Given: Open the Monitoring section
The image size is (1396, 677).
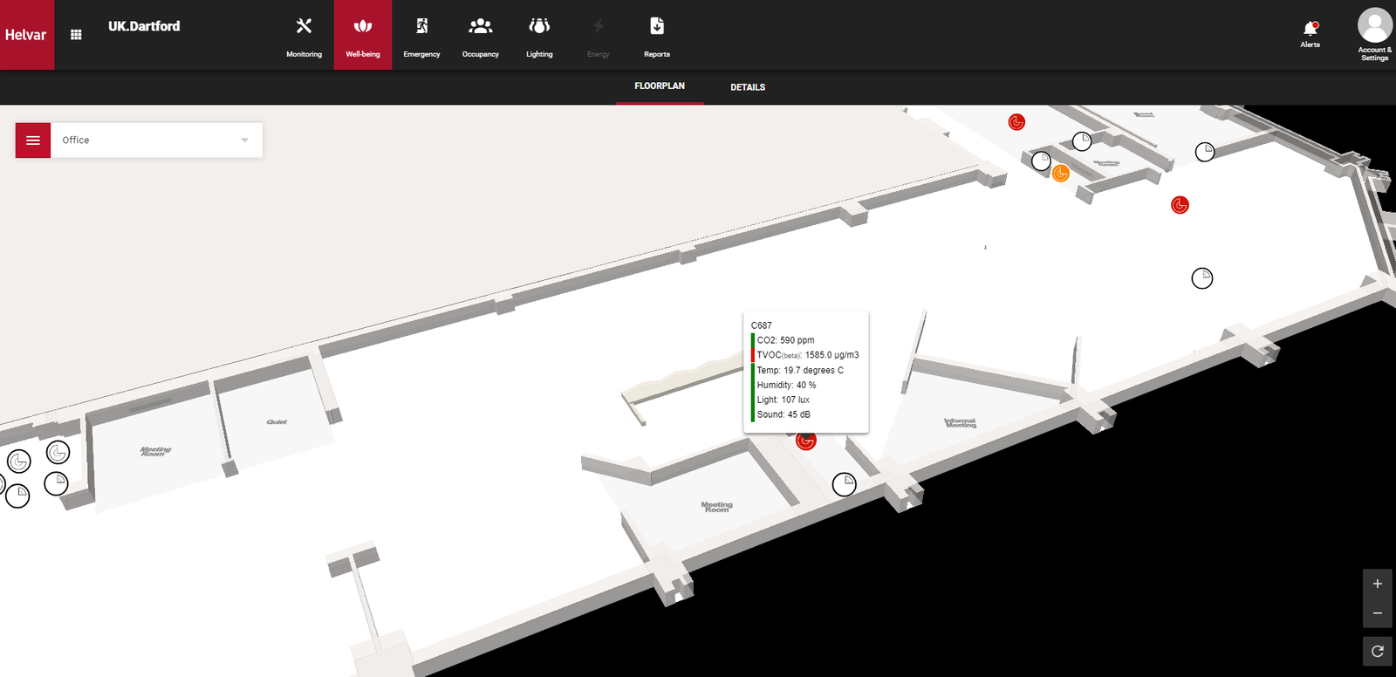Looking at the screenshot, I should point(304,35).
